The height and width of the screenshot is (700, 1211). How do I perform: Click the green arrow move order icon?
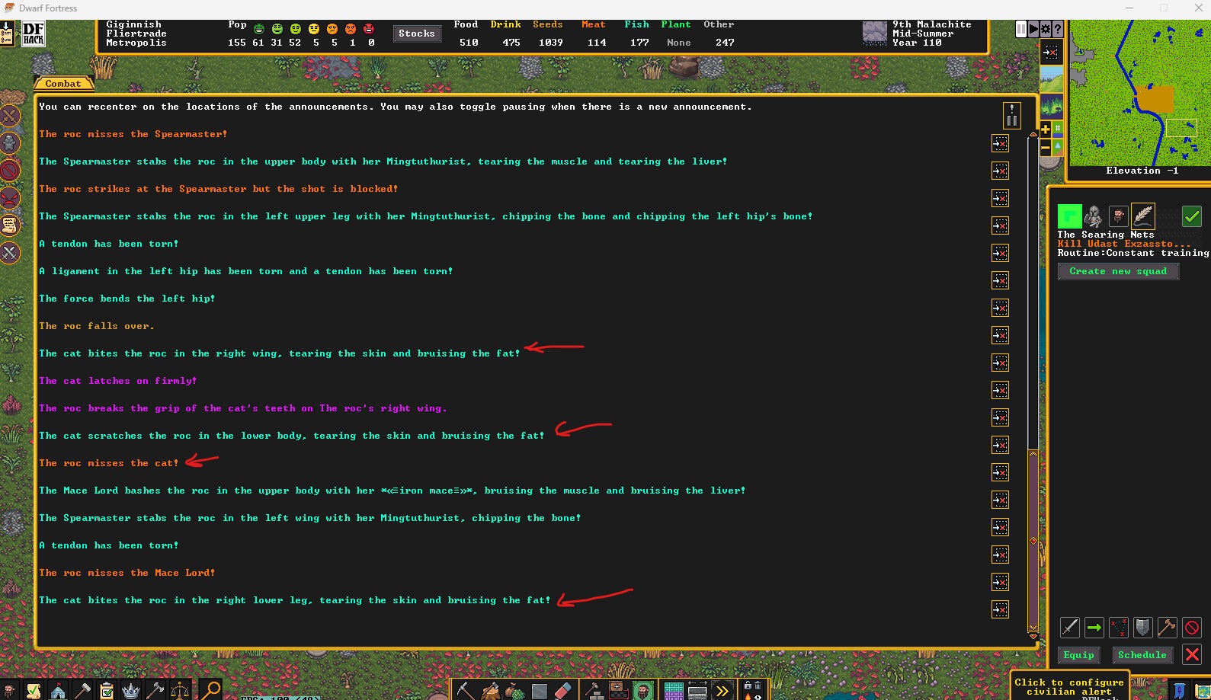click(1094, 628)
